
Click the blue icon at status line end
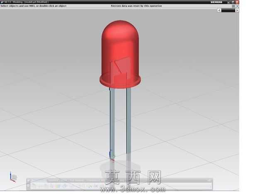tap(237, 6)
